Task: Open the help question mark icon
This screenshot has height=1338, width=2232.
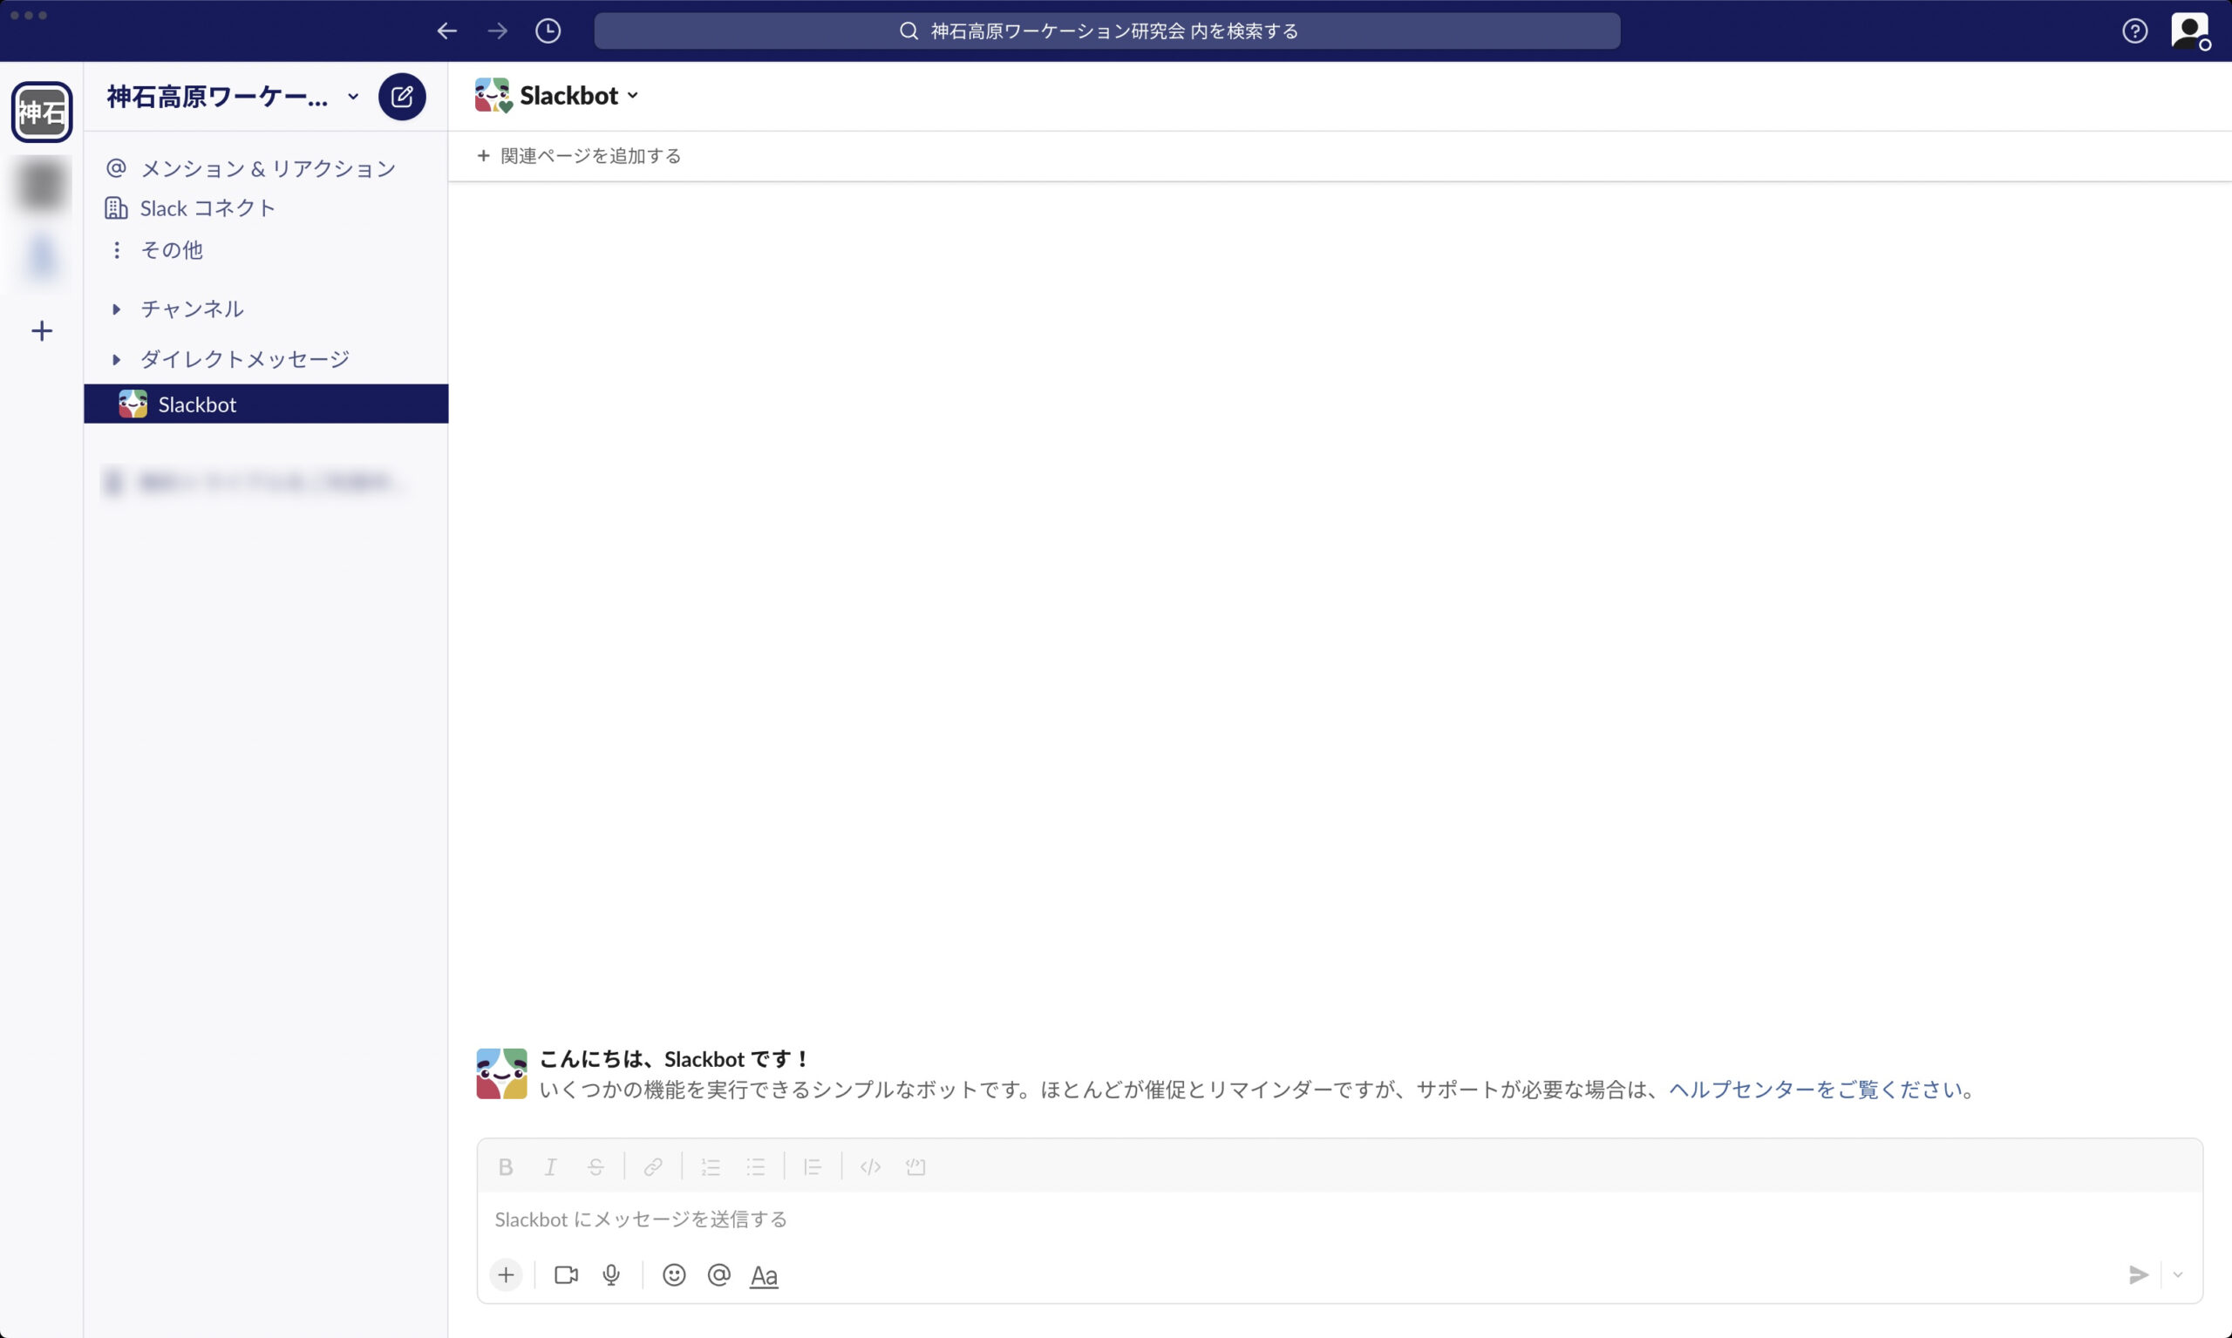Action: coord(2133,31)
